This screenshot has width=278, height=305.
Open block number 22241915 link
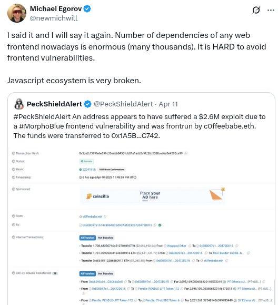(89, 170)
